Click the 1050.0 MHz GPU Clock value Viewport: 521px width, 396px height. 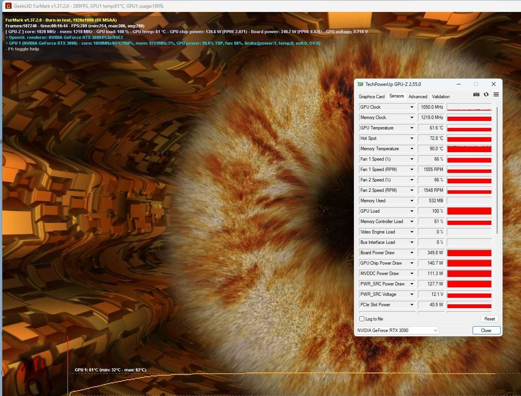pyautogui.click(x=431, y=107)
